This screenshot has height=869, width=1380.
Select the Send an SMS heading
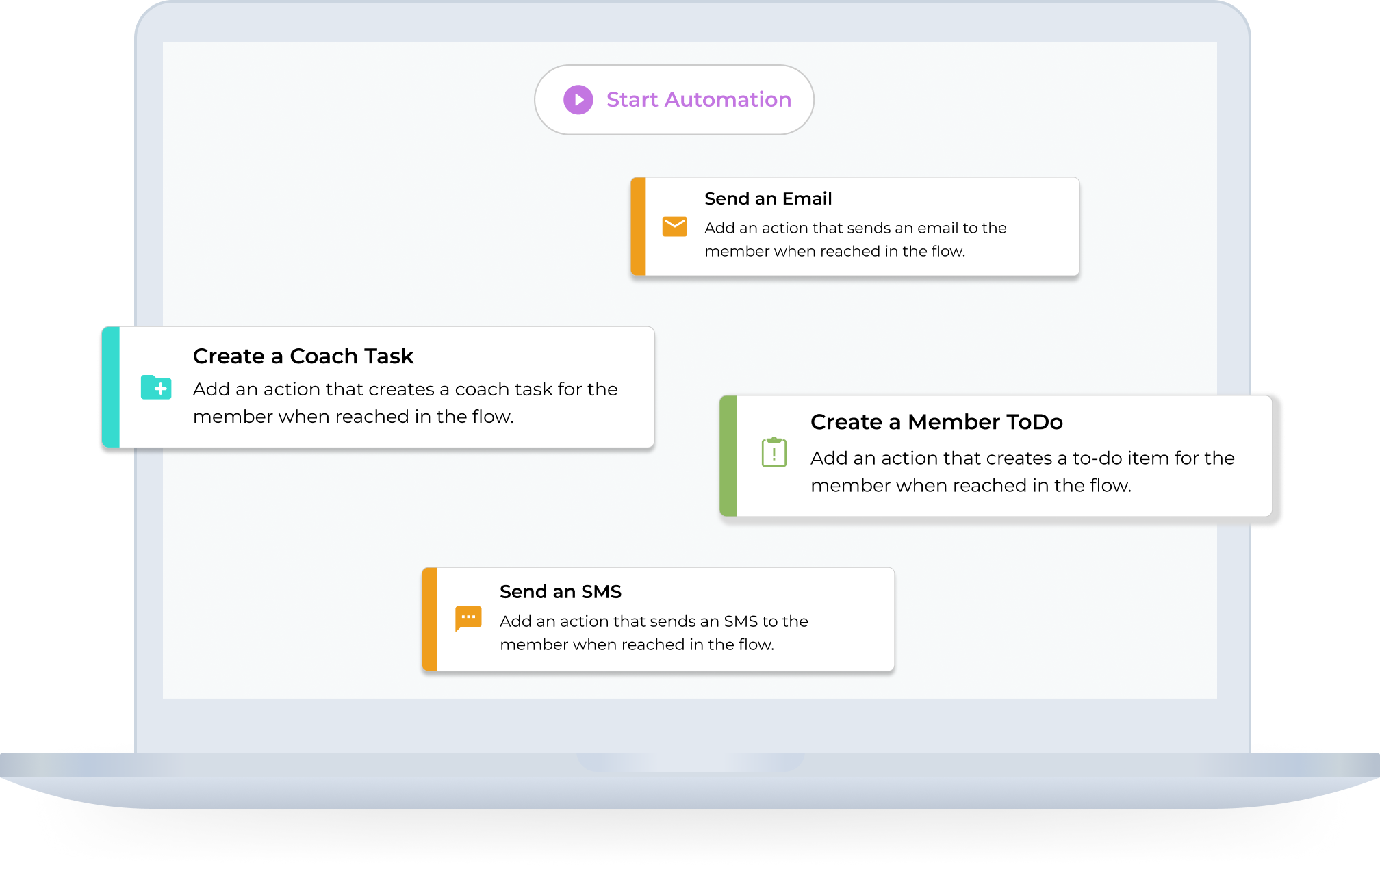tap(561, 591)
